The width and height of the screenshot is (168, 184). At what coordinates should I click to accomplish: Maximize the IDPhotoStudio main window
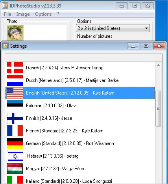pos(135,6)
